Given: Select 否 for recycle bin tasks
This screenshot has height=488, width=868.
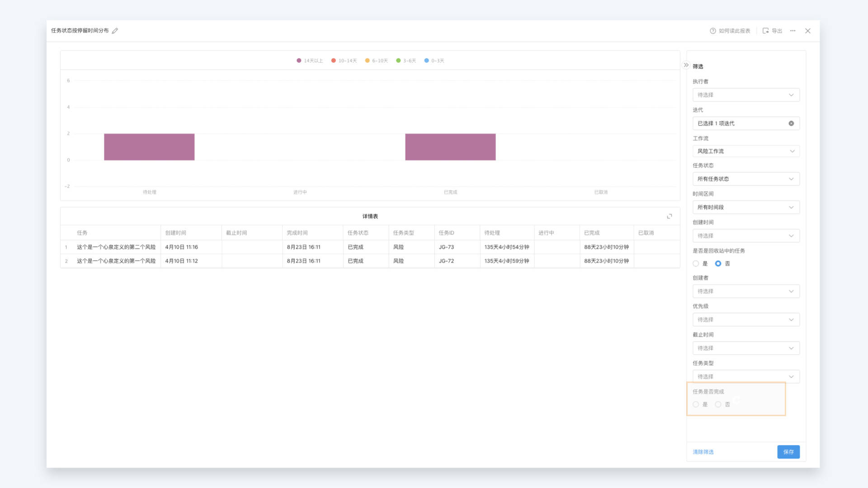Looking at the screenshot, I should coord(718,263).
